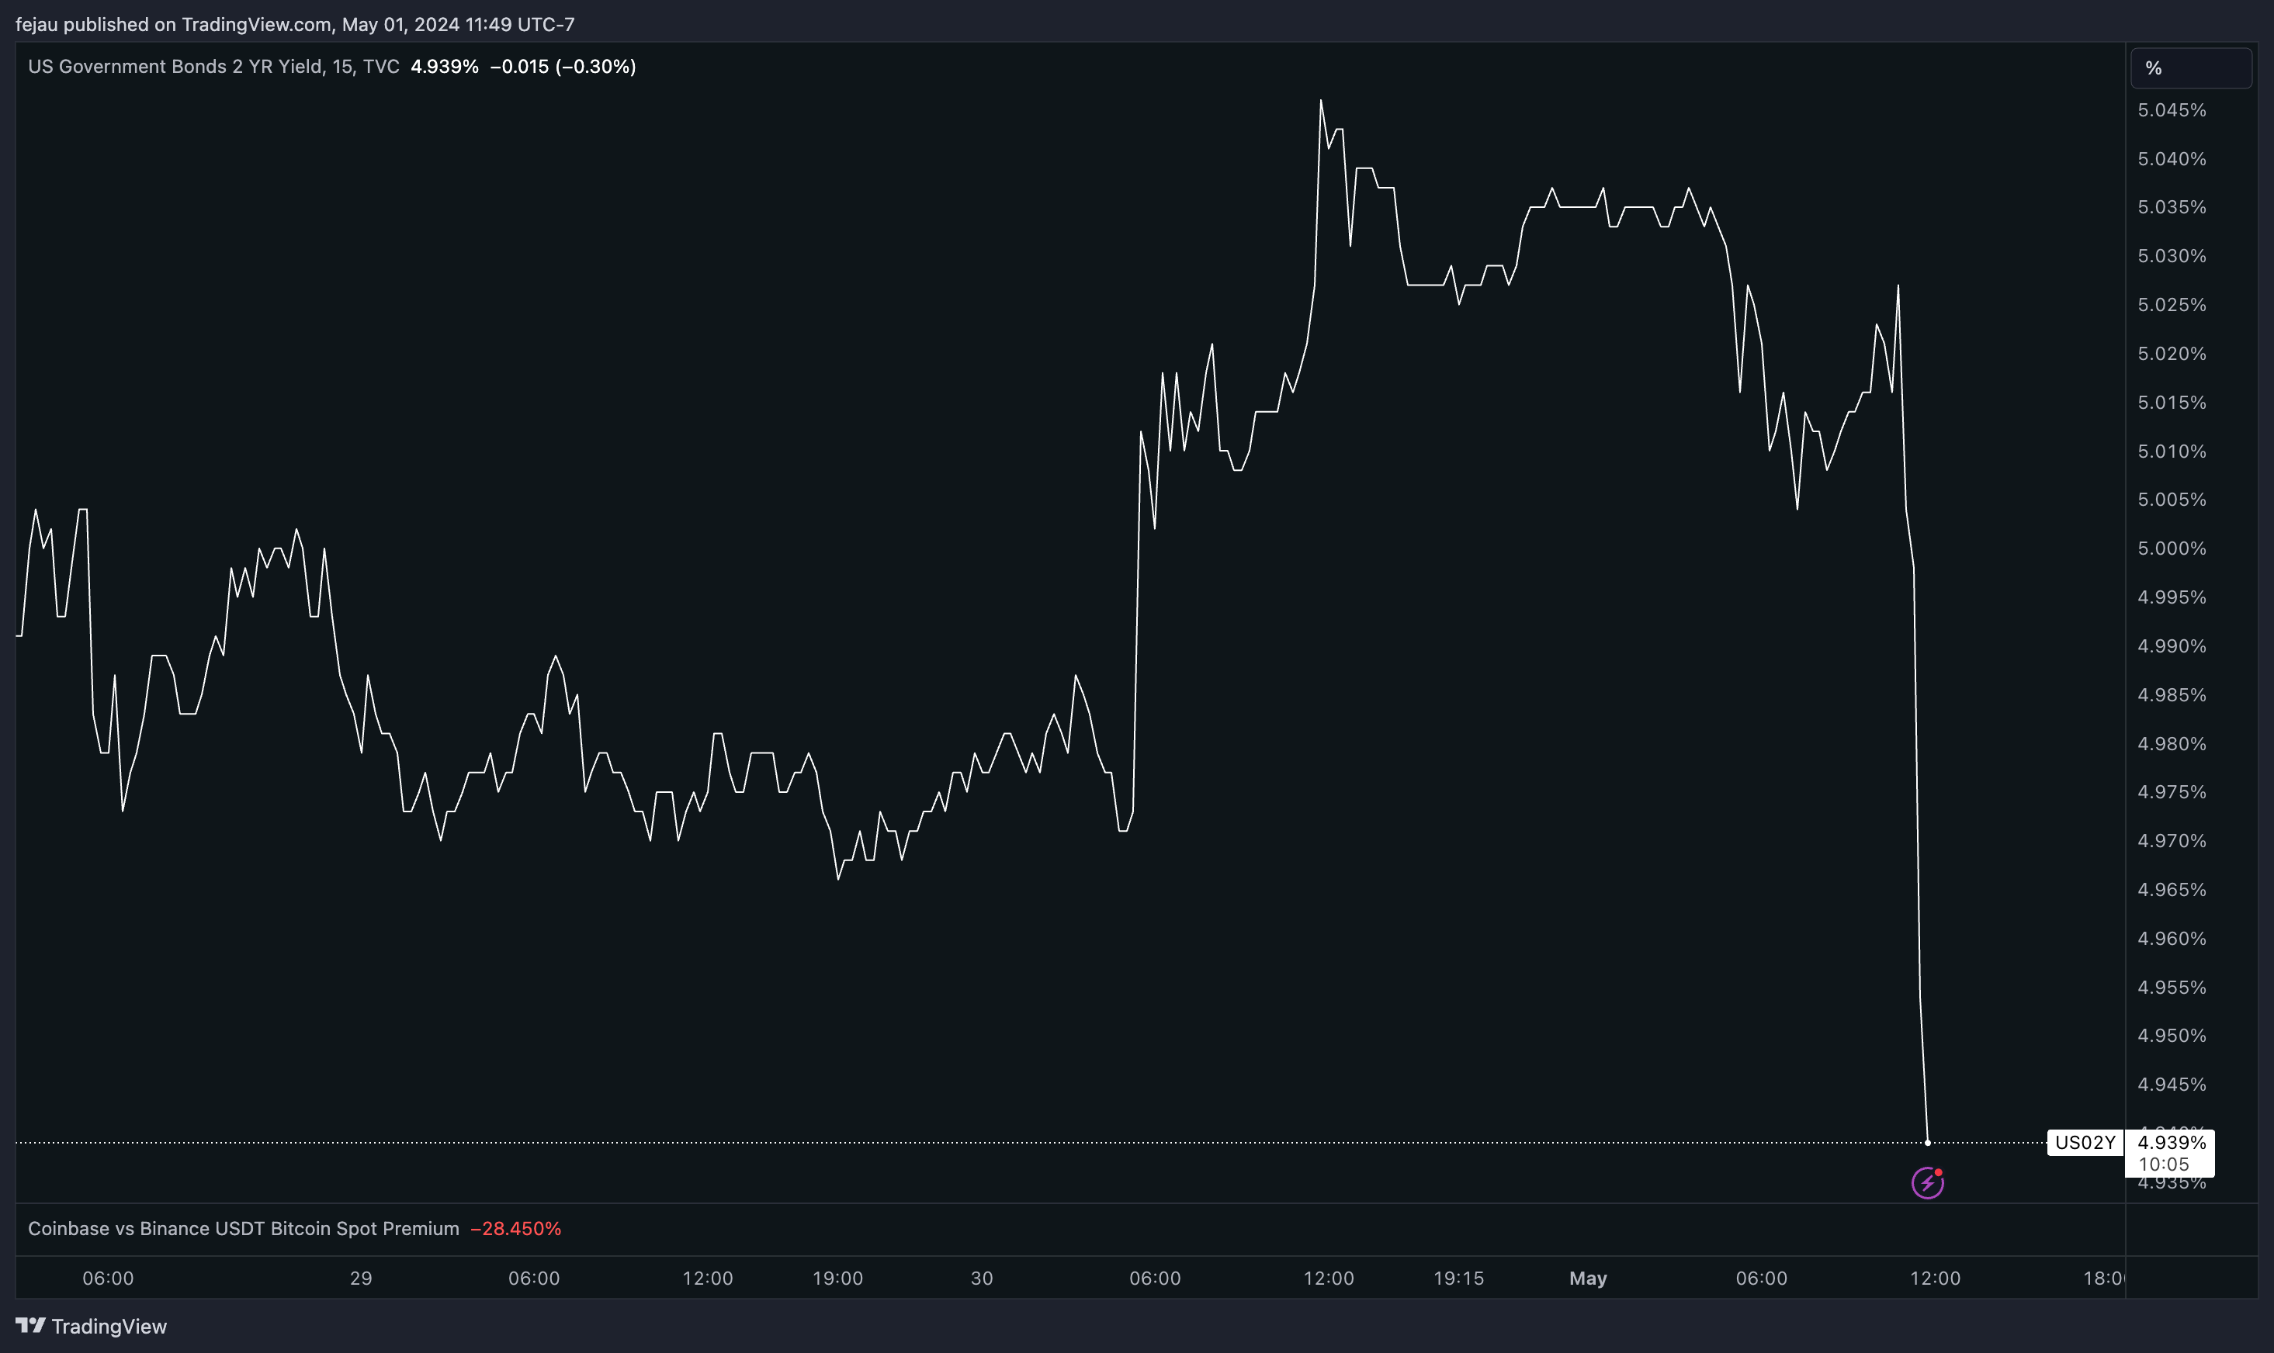Screen dimensions: 2274x1353
Task: Click the 4.939% current price label
Action: coord(2171,1143)
